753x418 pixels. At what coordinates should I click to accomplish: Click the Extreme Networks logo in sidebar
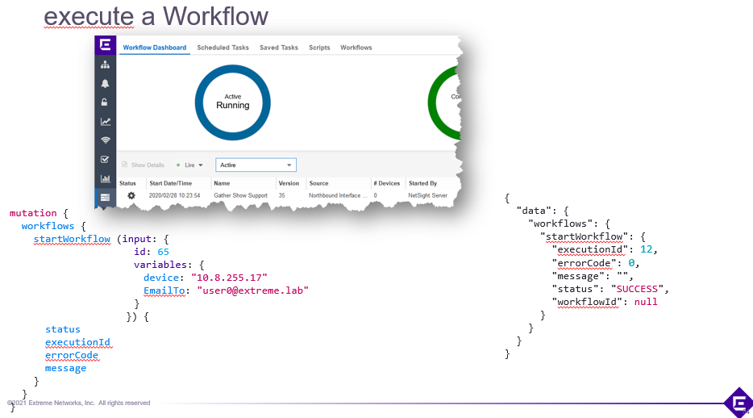point(105,46)
